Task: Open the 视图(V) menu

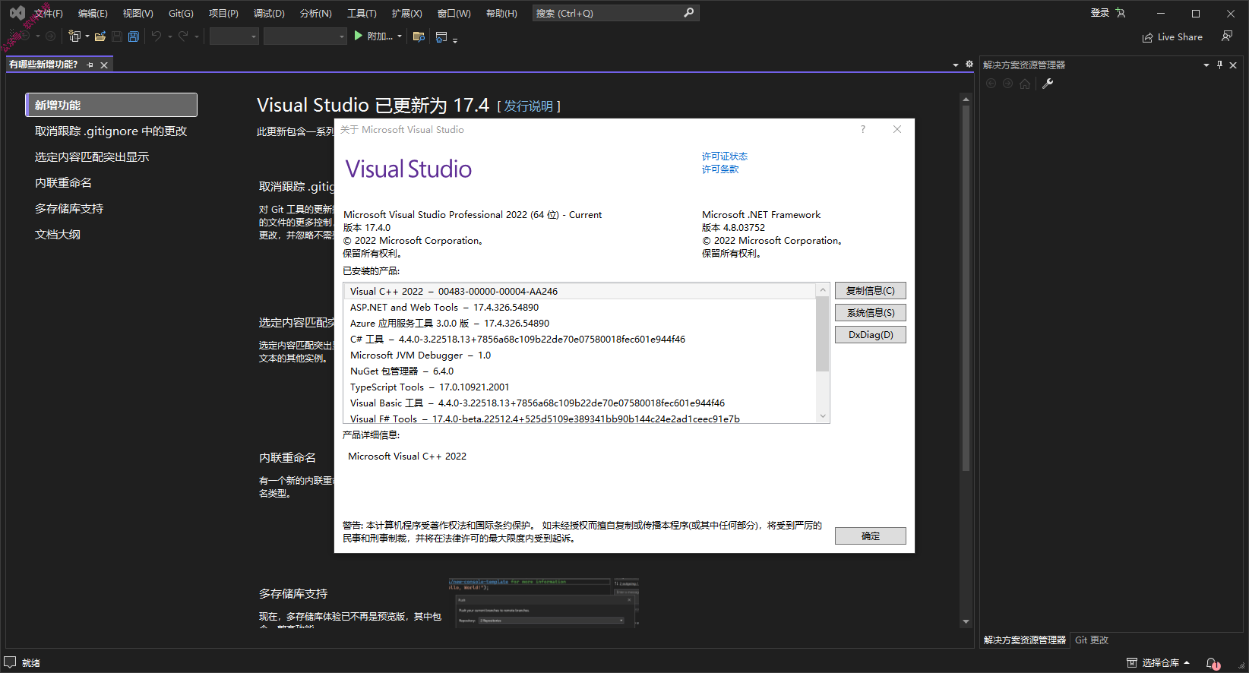Action: (138, 13)
